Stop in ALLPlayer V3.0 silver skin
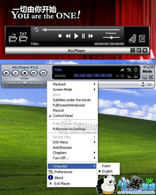This screenshot has height=195, width=156. (25, 73)
